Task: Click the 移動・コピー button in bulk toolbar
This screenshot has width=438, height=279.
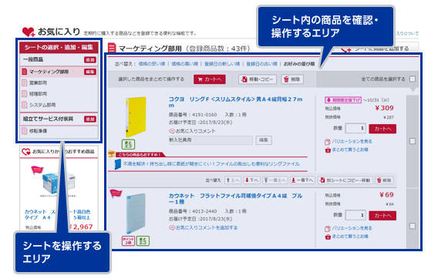Action: click(x=258, y=79)
